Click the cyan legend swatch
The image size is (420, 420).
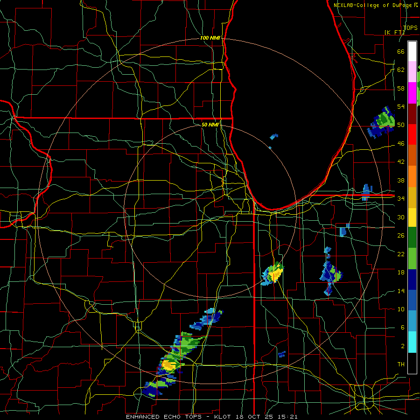(412, 342)
